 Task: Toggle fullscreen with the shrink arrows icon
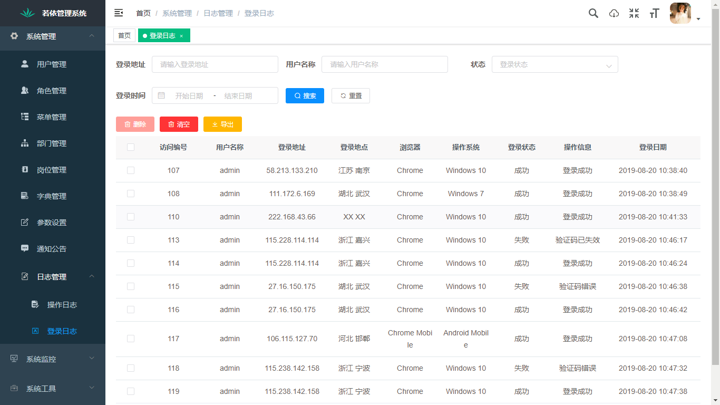click(634, 13)
